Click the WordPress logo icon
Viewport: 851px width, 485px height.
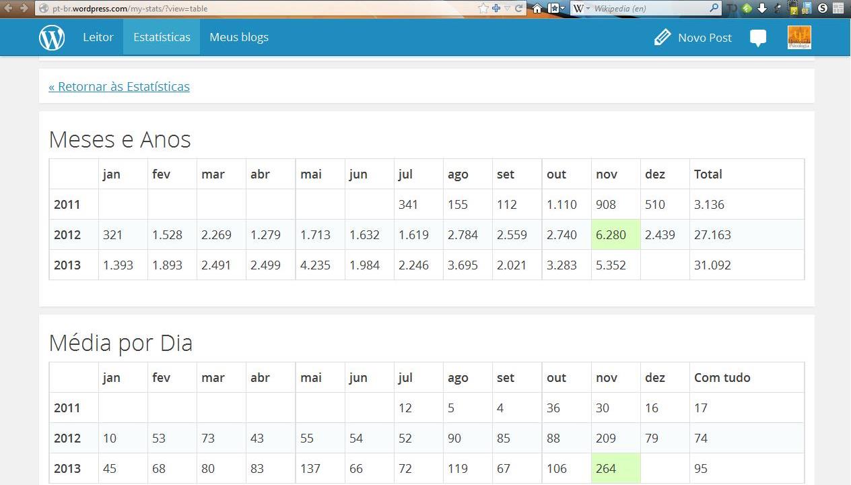tap(52, 38)
